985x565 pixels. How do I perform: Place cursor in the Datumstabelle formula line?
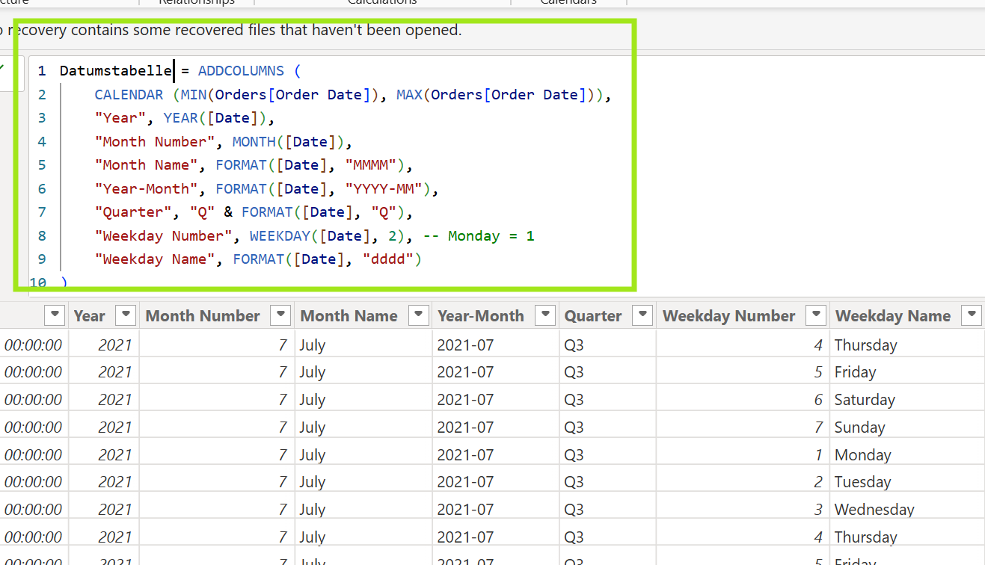click(x=116, y=71)
